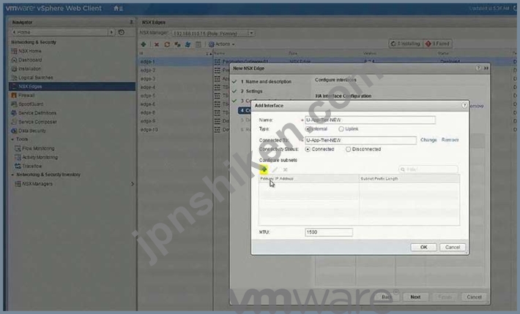Click the help icon in New NSX Edge title bar
This screenshot has width=520, height=314.
tap(478, 68)
